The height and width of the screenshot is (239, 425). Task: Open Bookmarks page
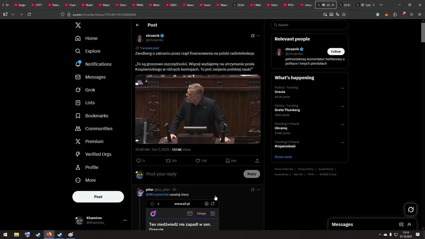coord(92,116)
